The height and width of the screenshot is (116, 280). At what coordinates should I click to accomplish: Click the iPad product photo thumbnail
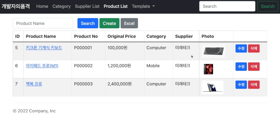pos(208,69)
